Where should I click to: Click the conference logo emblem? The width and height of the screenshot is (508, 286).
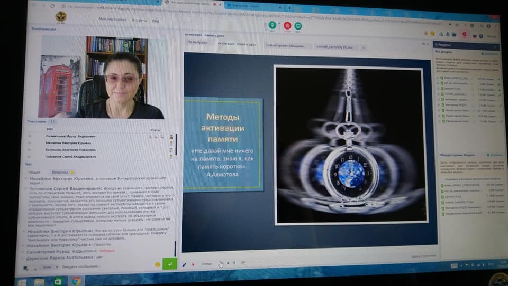click(x=61, y=16)
